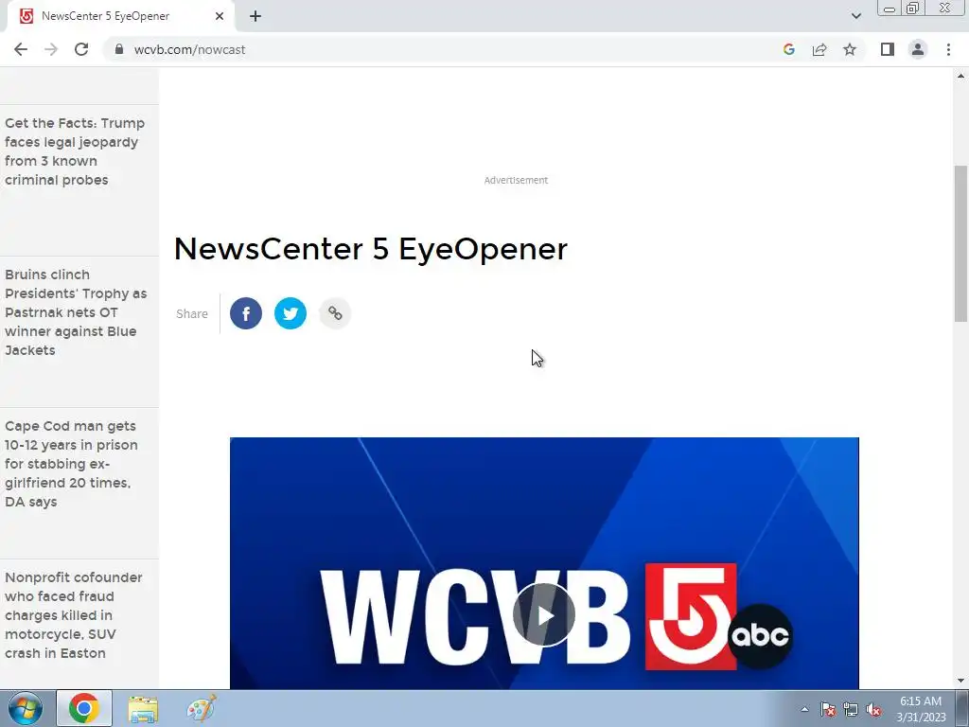Viewport: 969px width, 727px height.
Task: Open the network status tray icon
Action: (851, 709)
